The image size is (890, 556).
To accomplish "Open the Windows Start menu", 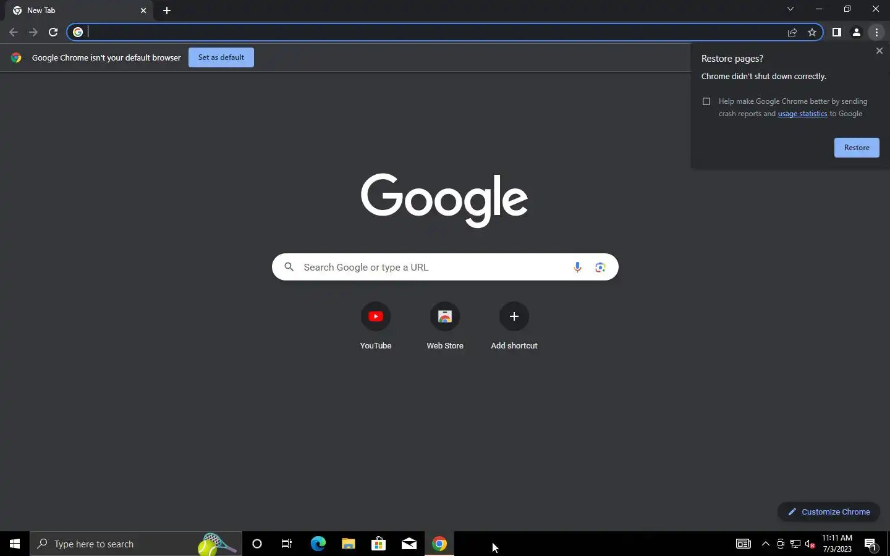I will pos(15,544).
